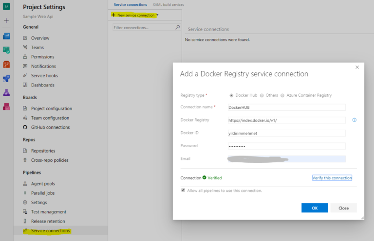This screenshot has height=241, width=374.
Task: Open Boards icon in left rail
Action: (6, 50)
